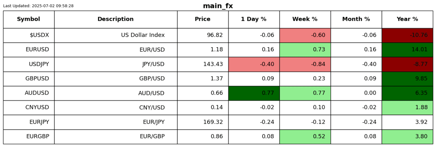436x147 pixels.
Task: Select the EURJPY symbol cell
Action: tap(29, 122)
